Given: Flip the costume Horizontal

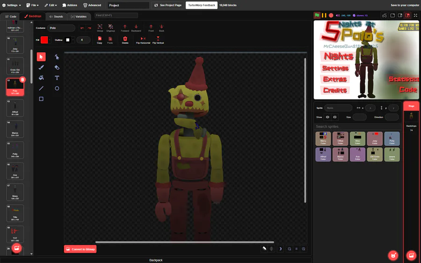Looking at the screenshot, I should pyautogui.click(x=143, y=40).
